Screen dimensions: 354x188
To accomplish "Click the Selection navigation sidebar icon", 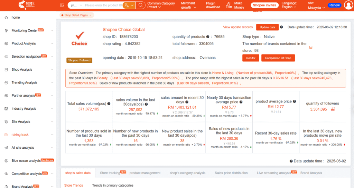I will (6, 57).
